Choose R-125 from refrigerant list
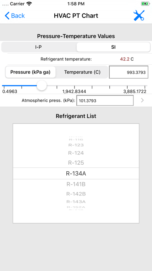The image size is (152, 271). 76,163
